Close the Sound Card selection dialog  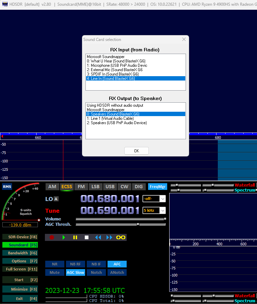pyautogui.click(x=184, y=39)
